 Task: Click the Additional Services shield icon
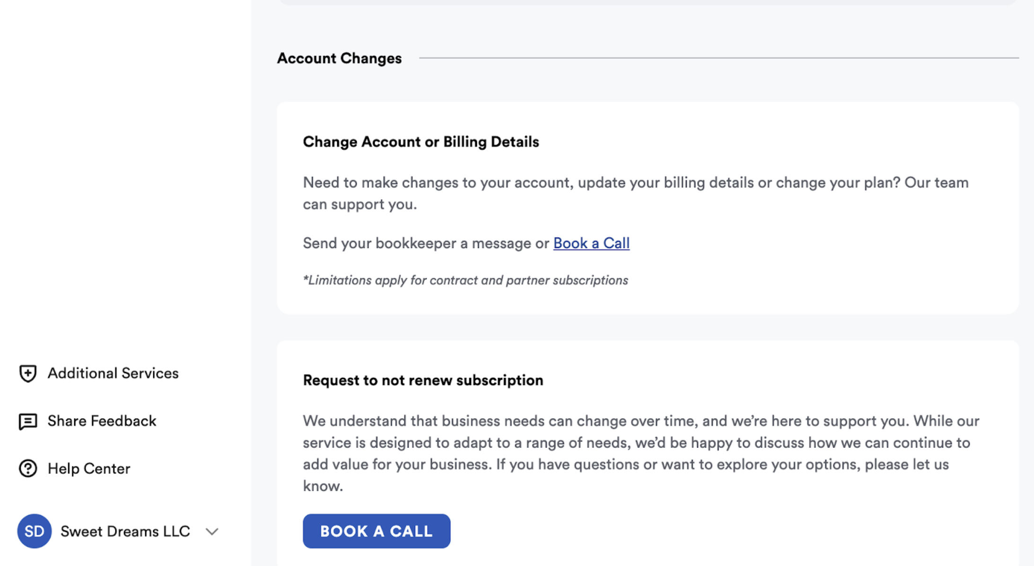pos(28,373)
